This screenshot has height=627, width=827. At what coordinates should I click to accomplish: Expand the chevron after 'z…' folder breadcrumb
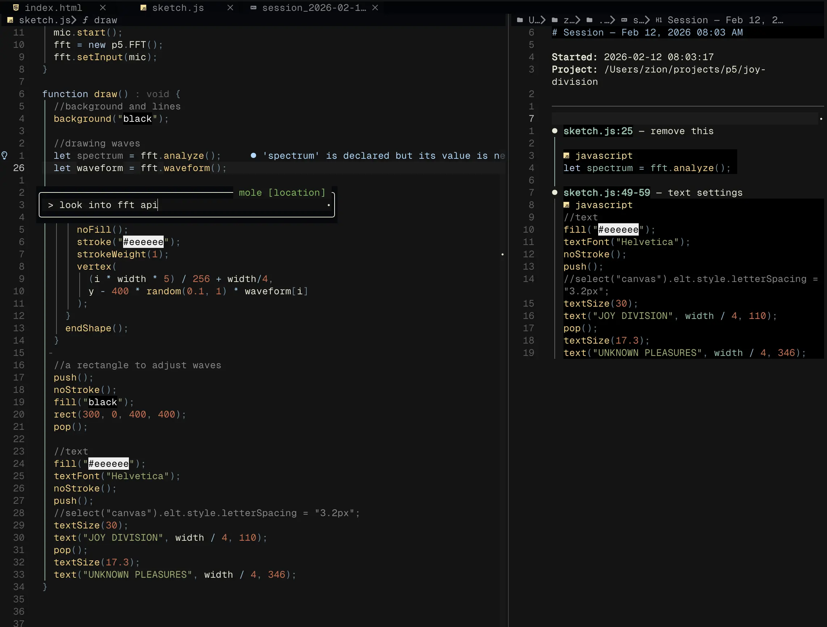tap(578, 20)
